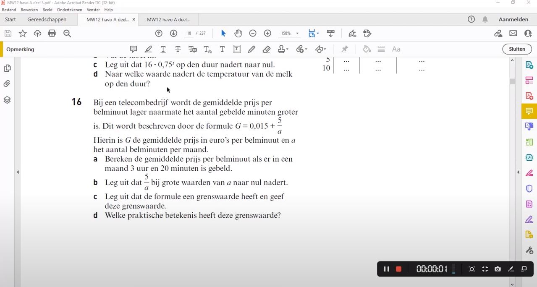The height and width of the screenshot is (287, 537).
Task: Select the highlight text tool
Action: pyautogui.click(x=148, y=49)
